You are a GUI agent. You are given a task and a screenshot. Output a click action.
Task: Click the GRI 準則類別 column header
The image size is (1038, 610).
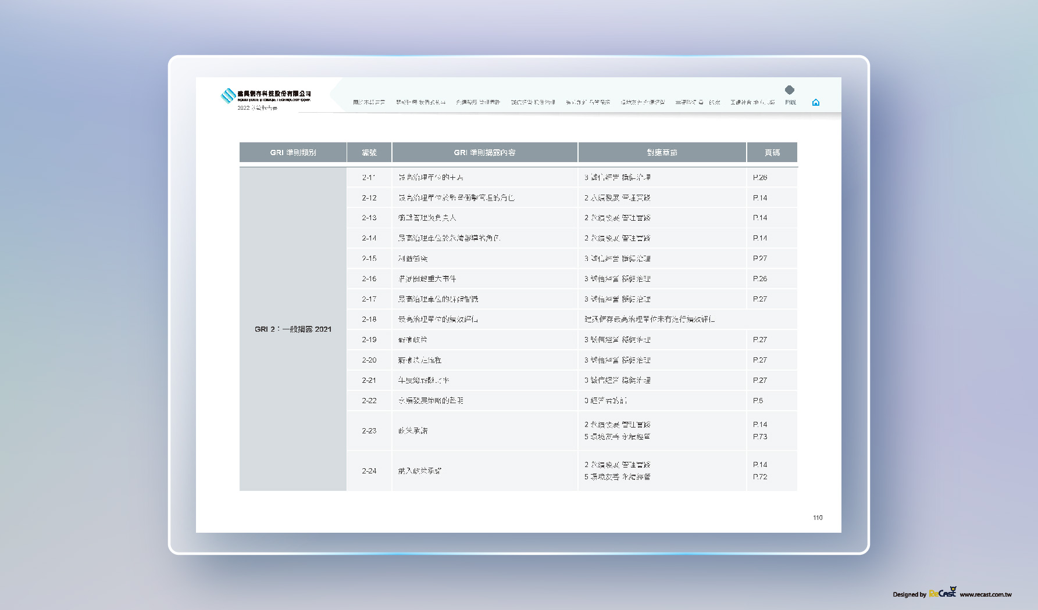[x=293, y=152]
